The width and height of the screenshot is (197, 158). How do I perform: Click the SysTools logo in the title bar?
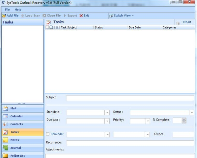point(3,2)
